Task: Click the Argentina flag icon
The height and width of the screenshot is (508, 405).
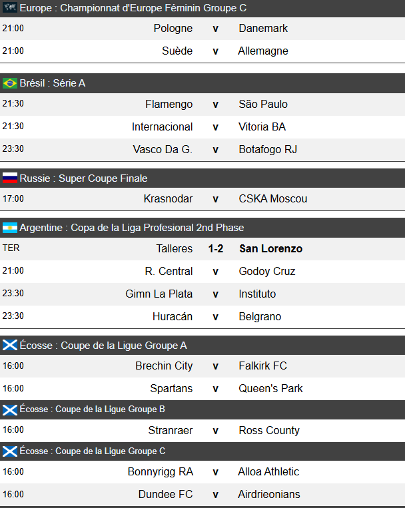Action: (9, 228)
